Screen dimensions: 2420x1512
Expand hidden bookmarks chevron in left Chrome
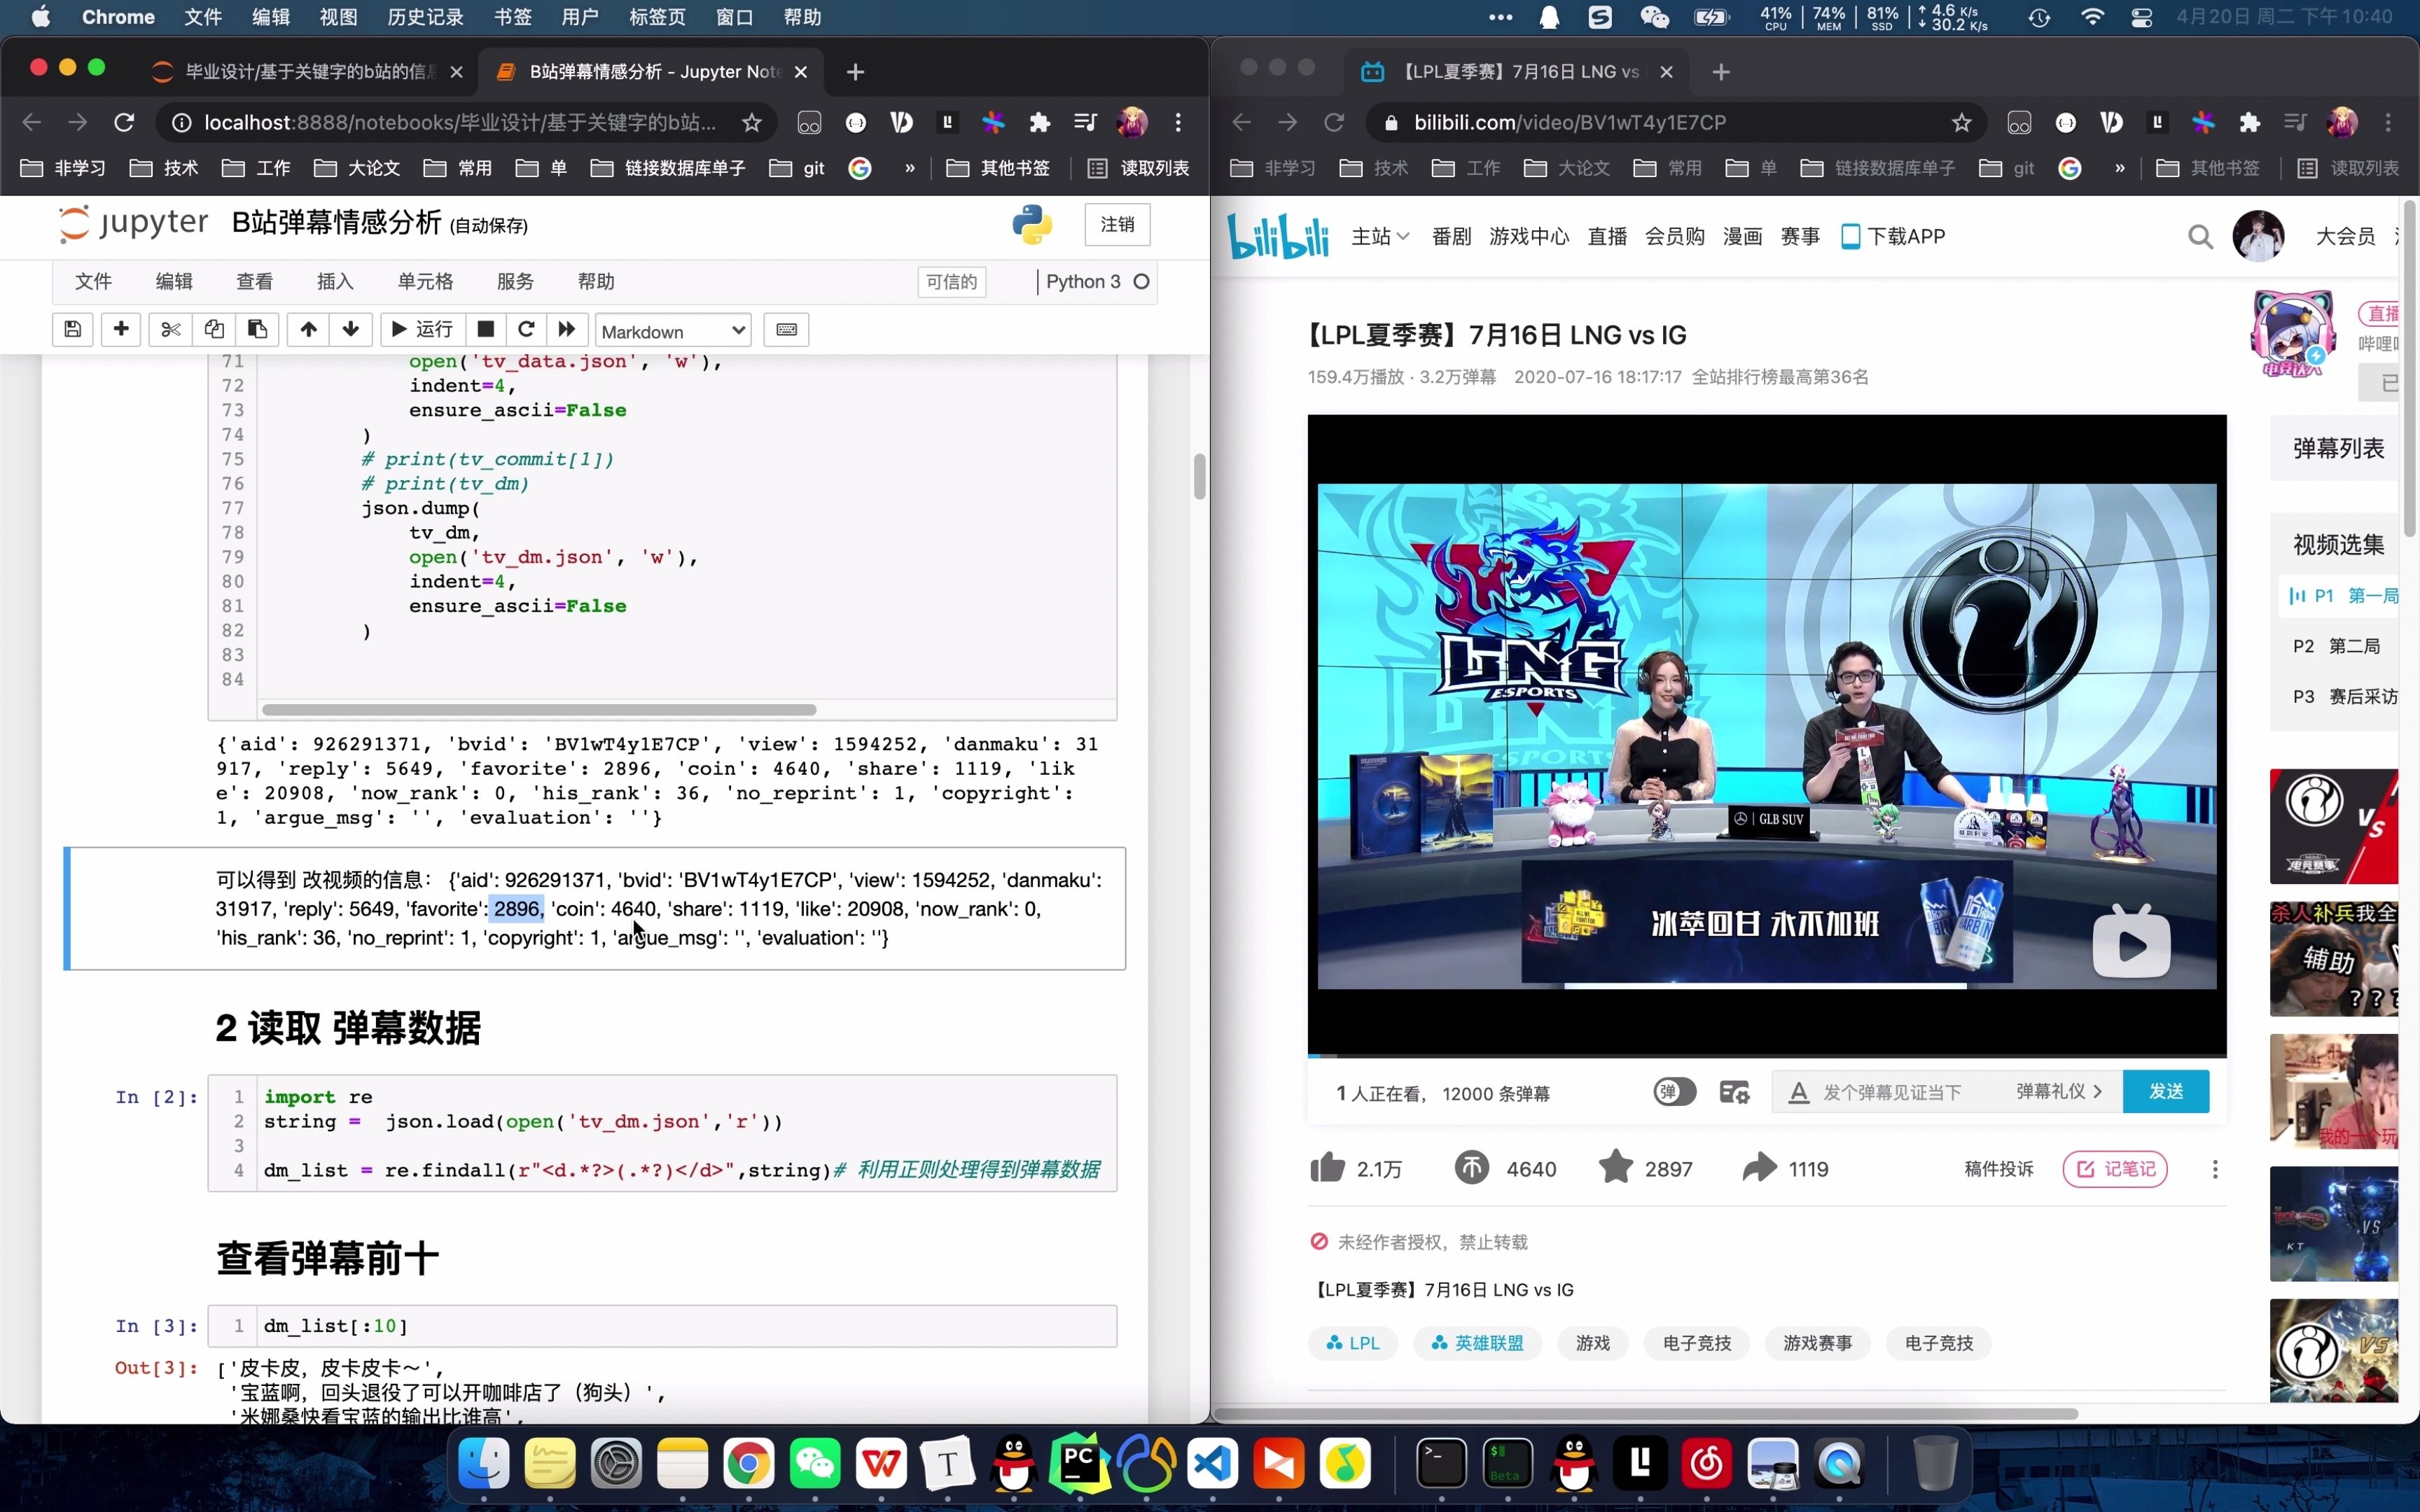tap(909, 168)
